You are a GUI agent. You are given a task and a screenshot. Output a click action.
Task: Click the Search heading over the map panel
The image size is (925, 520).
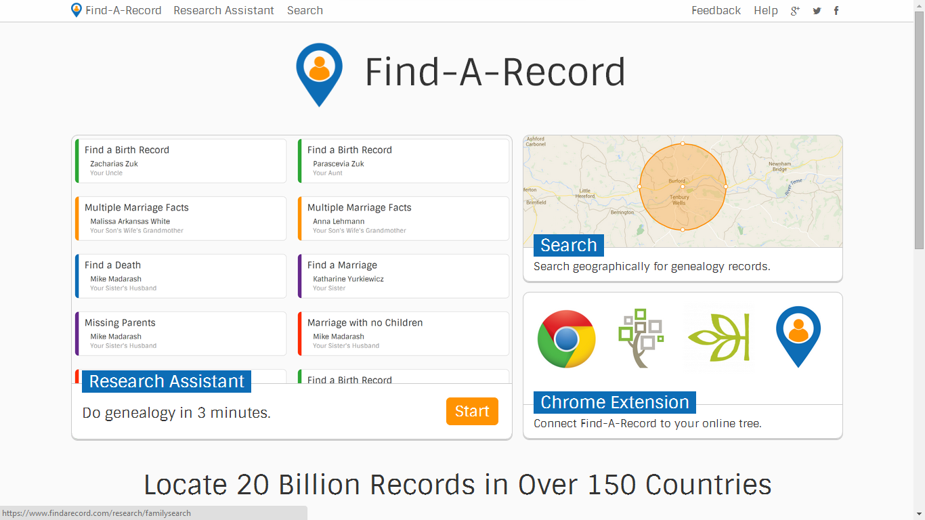[567, 245]
